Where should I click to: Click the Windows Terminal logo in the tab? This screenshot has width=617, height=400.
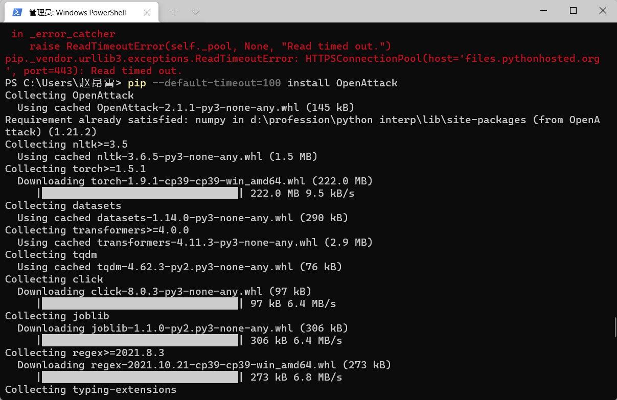click(x=17, y=12)
